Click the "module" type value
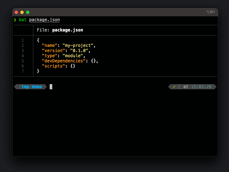Image resolution: width=229 pixels, height=172 pixels. (73, 56)
